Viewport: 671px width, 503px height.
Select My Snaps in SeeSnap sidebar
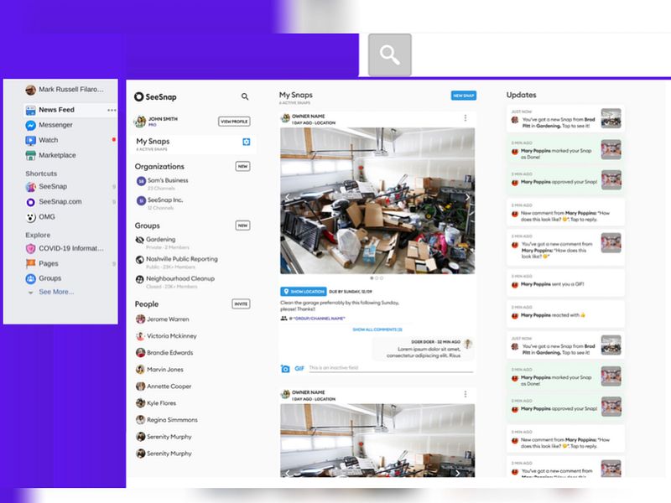tap(194, 144)
